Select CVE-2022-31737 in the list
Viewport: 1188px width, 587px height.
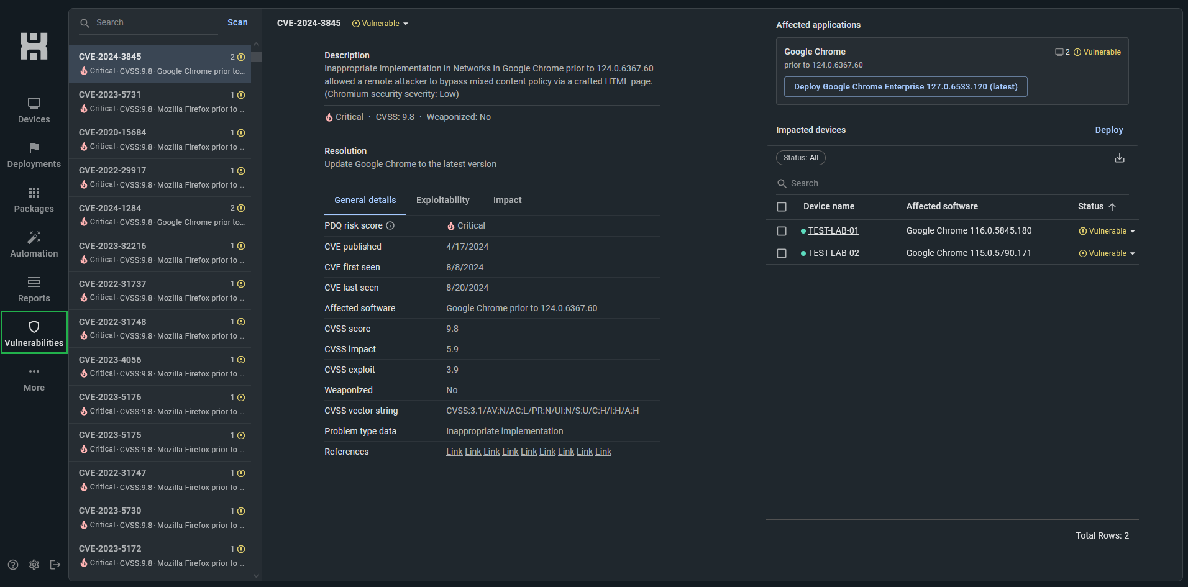coord(160,291)
